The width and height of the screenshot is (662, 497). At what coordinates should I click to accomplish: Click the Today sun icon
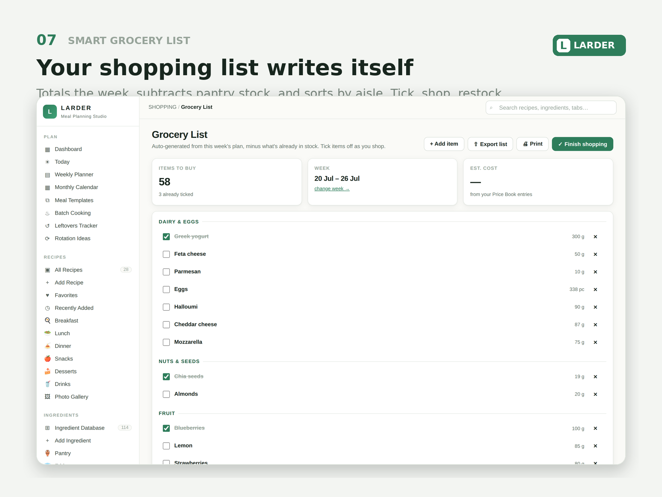[x=47, y=162]
